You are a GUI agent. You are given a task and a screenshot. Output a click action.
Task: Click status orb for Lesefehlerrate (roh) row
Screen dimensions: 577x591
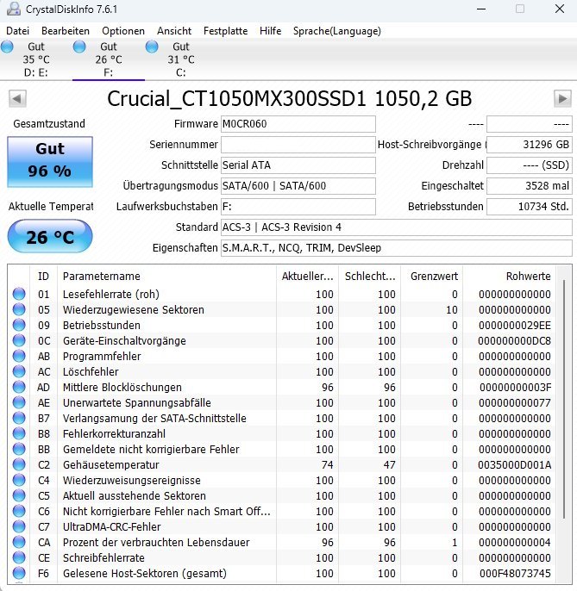pyautogui.click(x=19, y=294)
